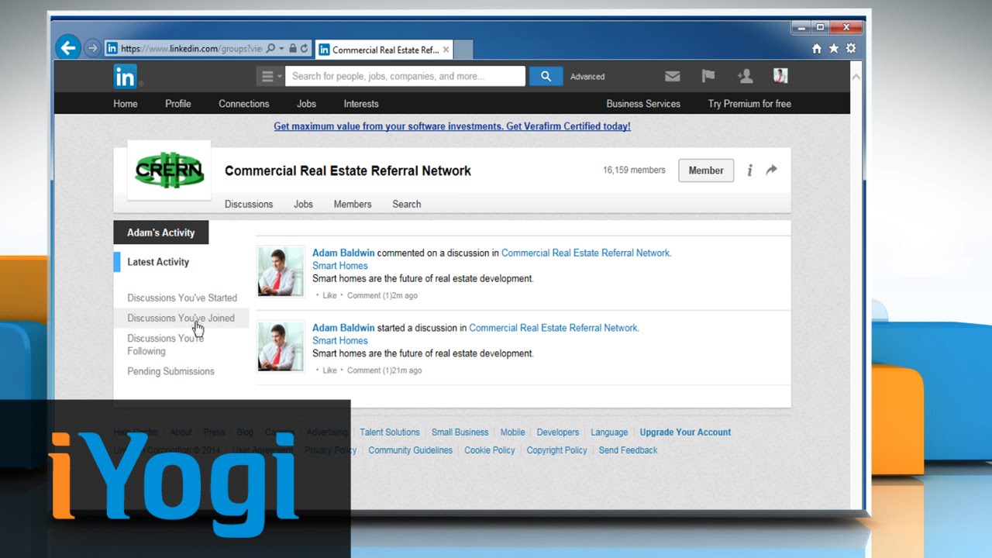This screenshot has height=558, width=992.
Task: Click Adam Baldwin photo on commented post
Action: point(281,272)
